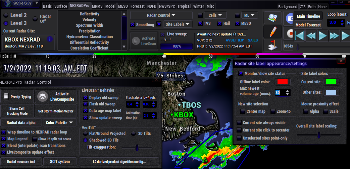Open the Forecast tab
Screen dimensions: 350x169
138,6
